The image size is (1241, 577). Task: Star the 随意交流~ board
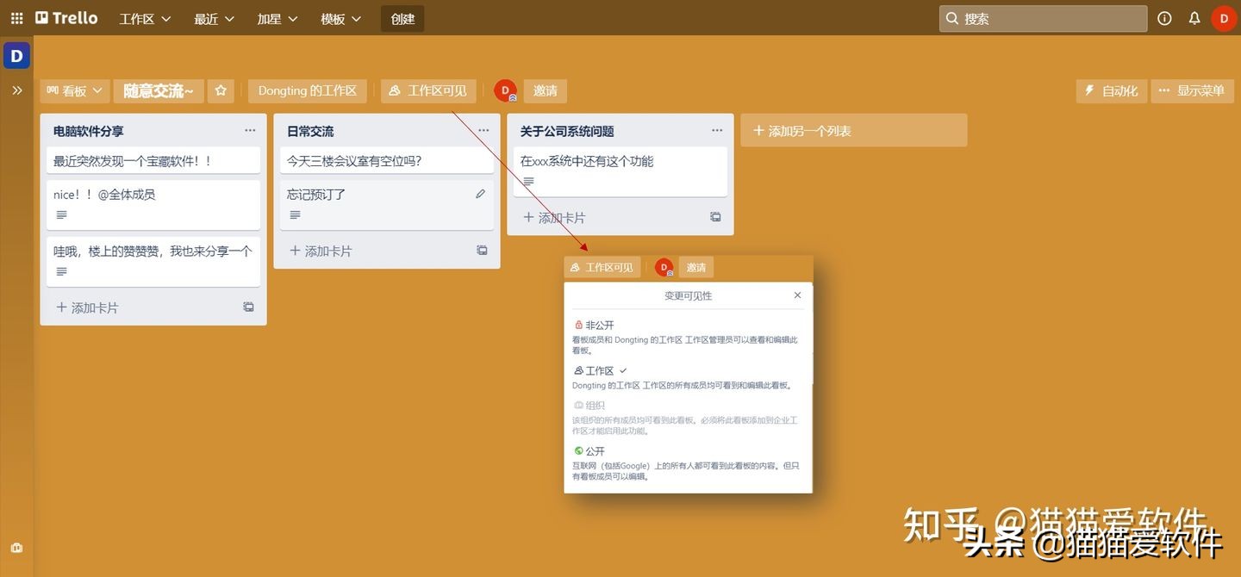point(221,90)
